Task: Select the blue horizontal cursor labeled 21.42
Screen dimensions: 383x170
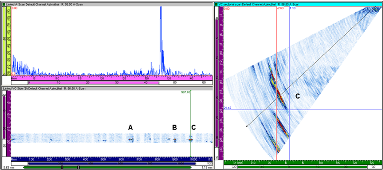Action: [303, 110]
